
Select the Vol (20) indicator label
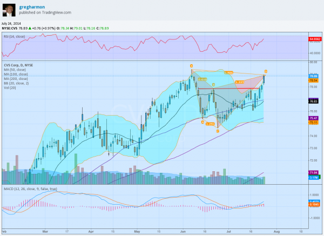click(x=10, y=88)
